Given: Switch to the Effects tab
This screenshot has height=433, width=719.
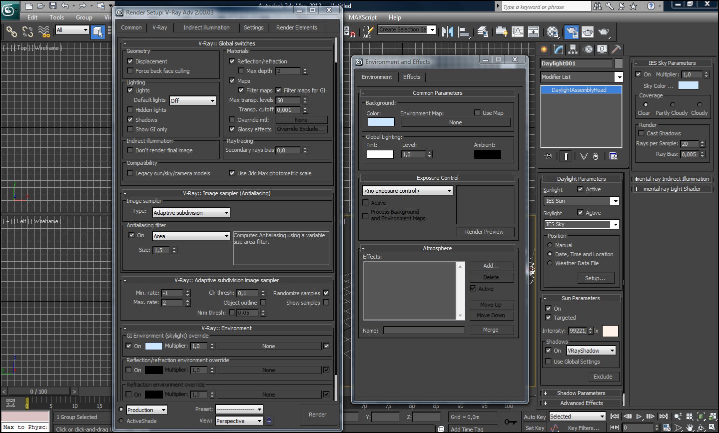Looking at the screenshot, I should click(412, 77).
